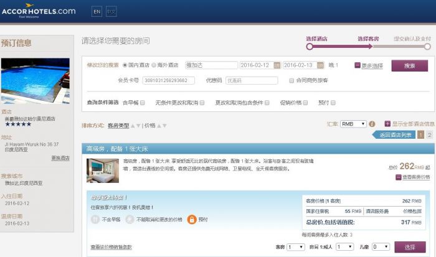Sort 价格 ascending with up arrow

tap(159, 126)
